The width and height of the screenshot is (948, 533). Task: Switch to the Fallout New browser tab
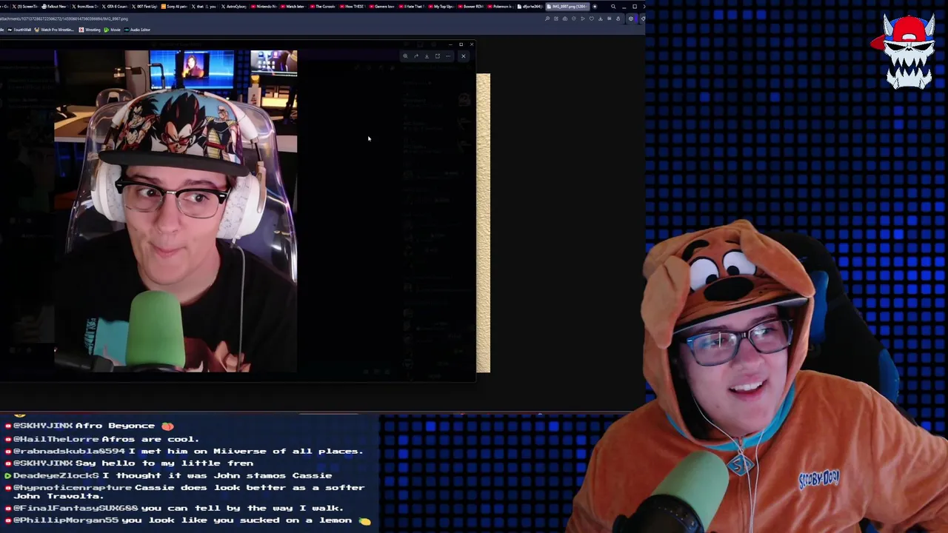pos(55,7)
